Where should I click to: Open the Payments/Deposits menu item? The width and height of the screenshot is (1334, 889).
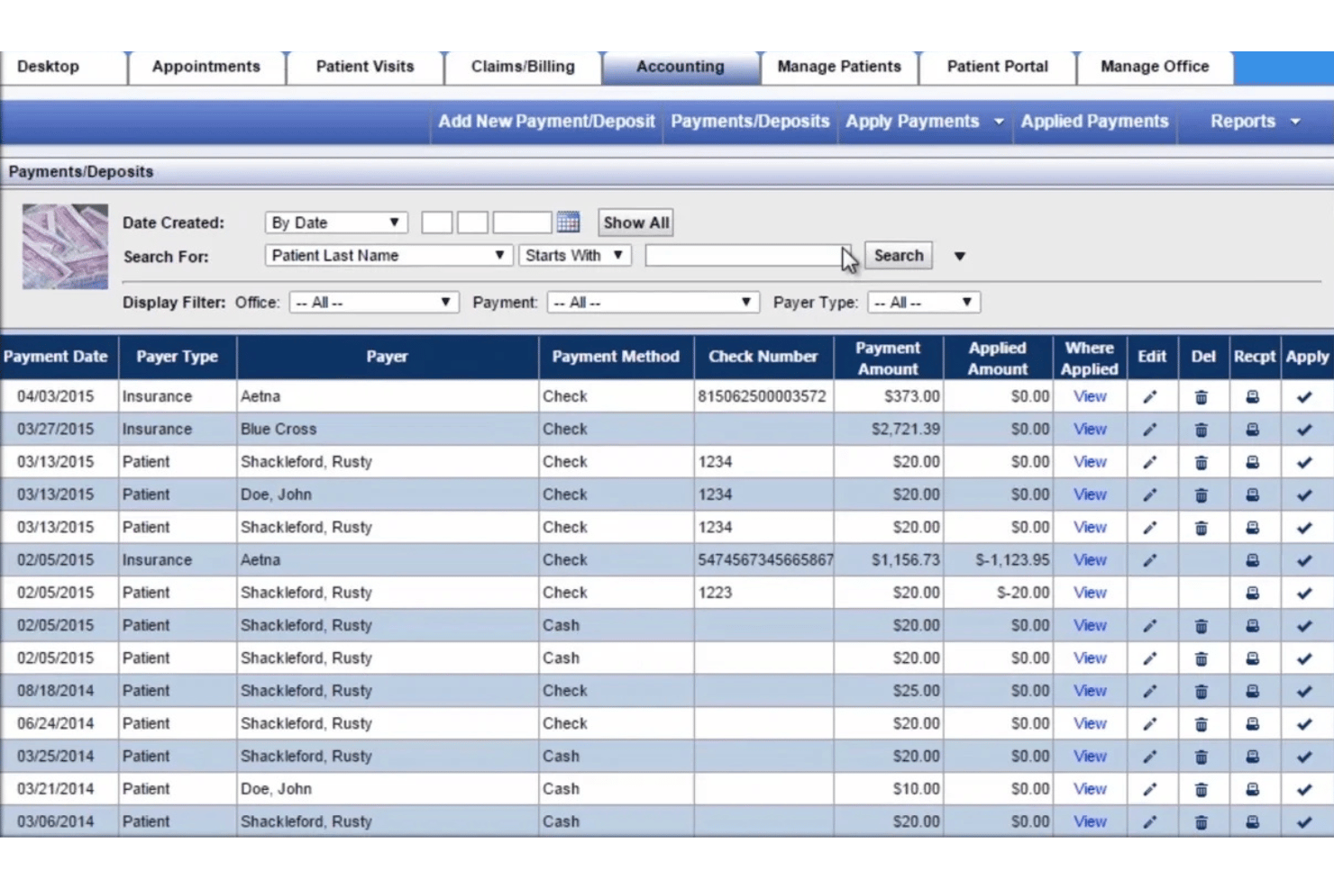point(750,122)
